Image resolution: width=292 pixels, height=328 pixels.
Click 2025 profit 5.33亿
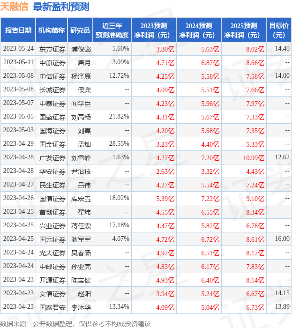coord(255,144)
